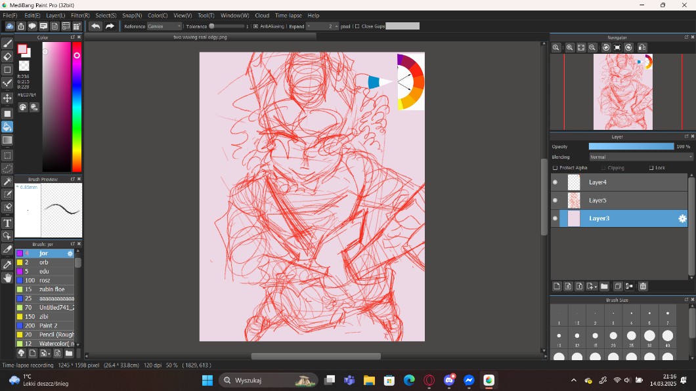Click the Undo arrow in toolbar

click(96, 26)
